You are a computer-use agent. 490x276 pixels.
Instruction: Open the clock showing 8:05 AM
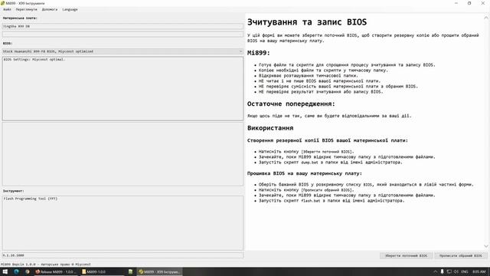click(x=479, y=271)
